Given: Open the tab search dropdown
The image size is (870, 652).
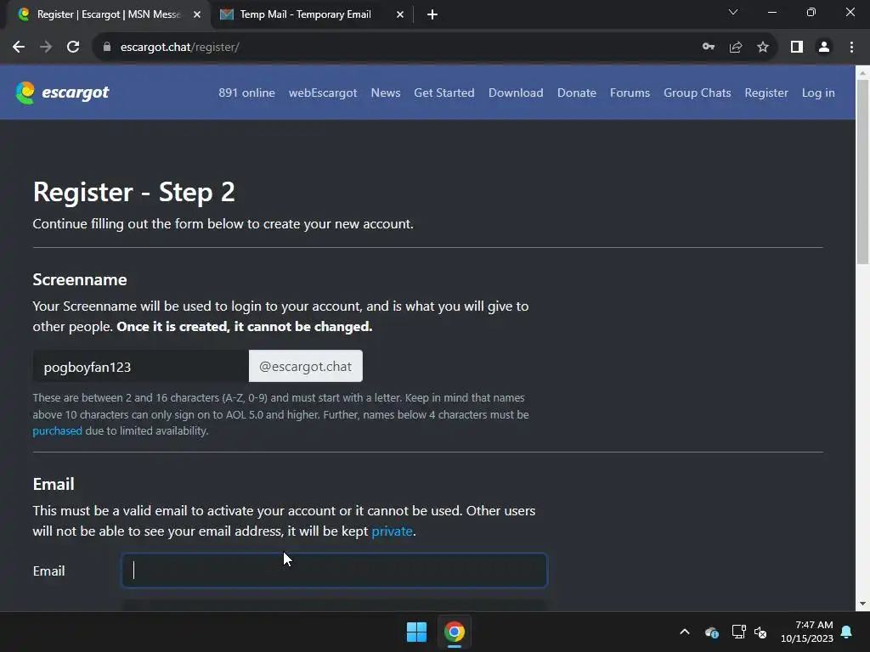Looking at the screenshot, I should [x=733, y=12].
